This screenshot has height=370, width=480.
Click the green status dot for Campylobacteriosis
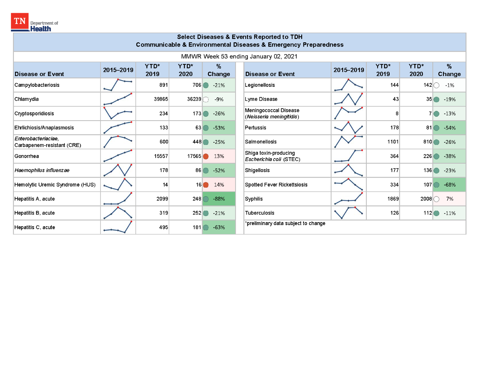[x=206, y=85]
